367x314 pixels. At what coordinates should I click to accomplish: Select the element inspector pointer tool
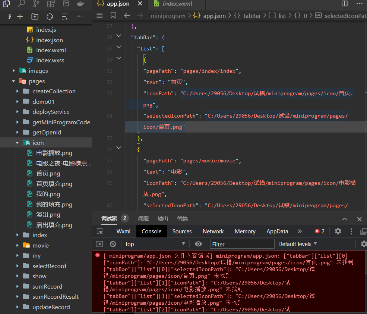click(100, 231)
